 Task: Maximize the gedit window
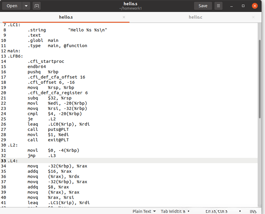click(x=243, y=6)
